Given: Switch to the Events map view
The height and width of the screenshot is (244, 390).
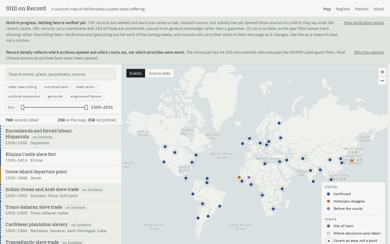Looking at the screenshot, I should coord(136,73).
